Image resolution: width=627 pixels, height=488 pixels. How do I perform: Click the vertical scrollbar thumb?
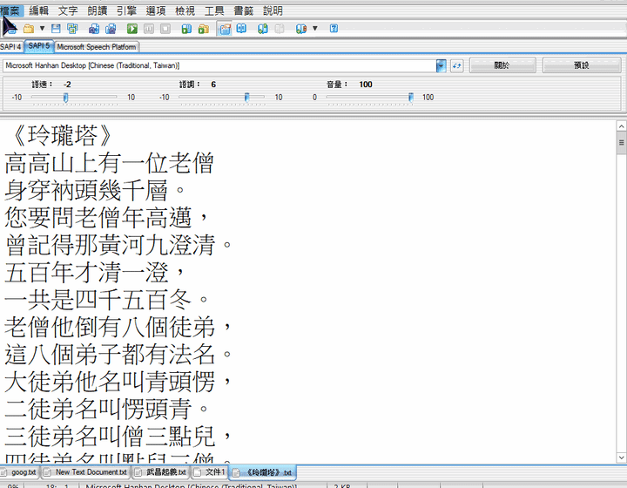[x=621, y=143]
